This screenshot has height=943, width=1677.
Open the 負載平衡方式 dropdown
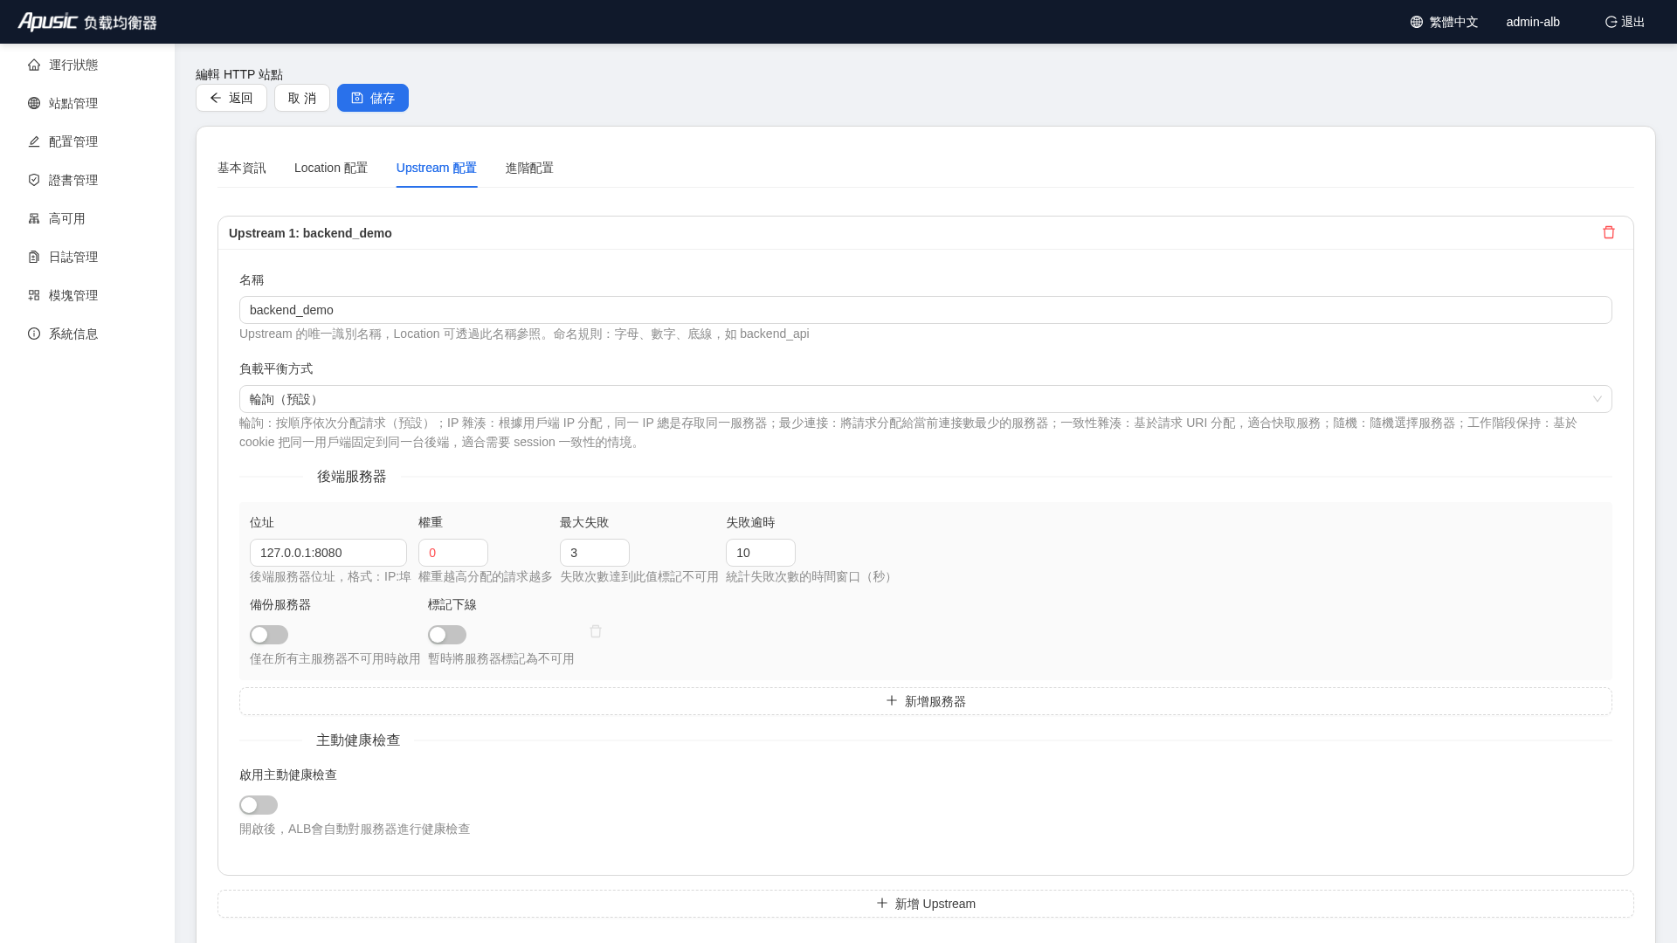(926, 399)
